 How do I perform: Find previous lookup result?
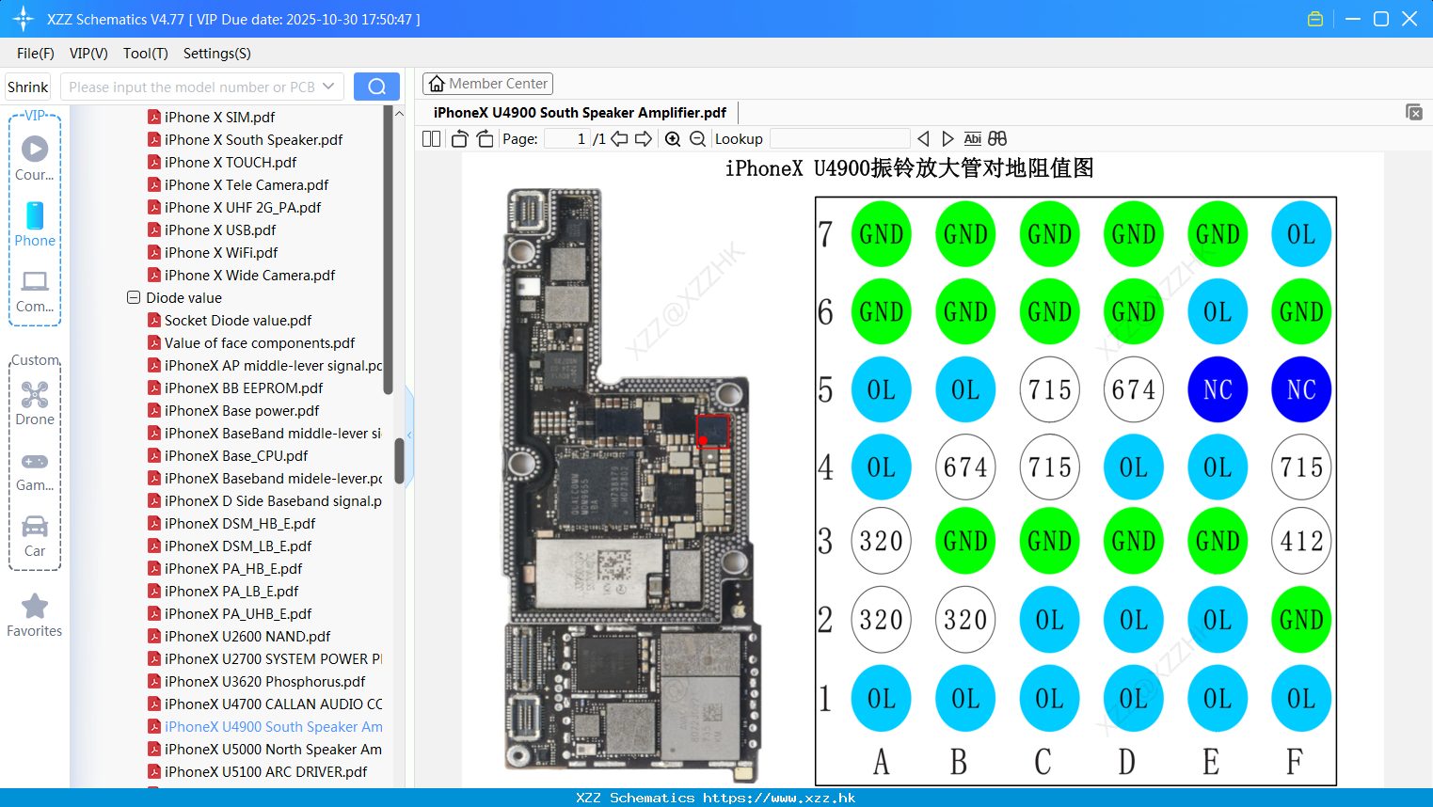pos(923,138)
